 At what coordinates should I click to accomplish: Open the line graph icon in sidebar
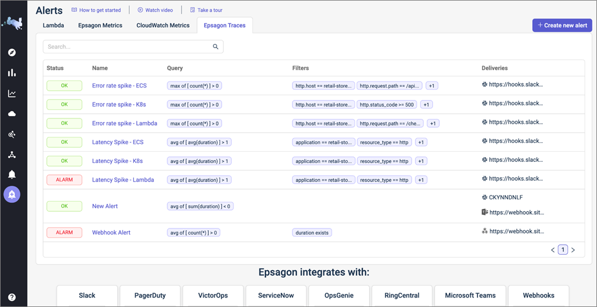[x=12, y=93]
